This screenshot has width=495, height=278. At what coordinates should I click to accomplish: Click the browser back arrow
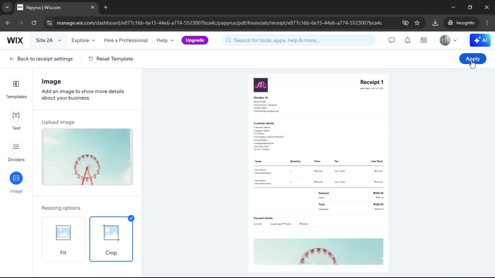(8, 23)
